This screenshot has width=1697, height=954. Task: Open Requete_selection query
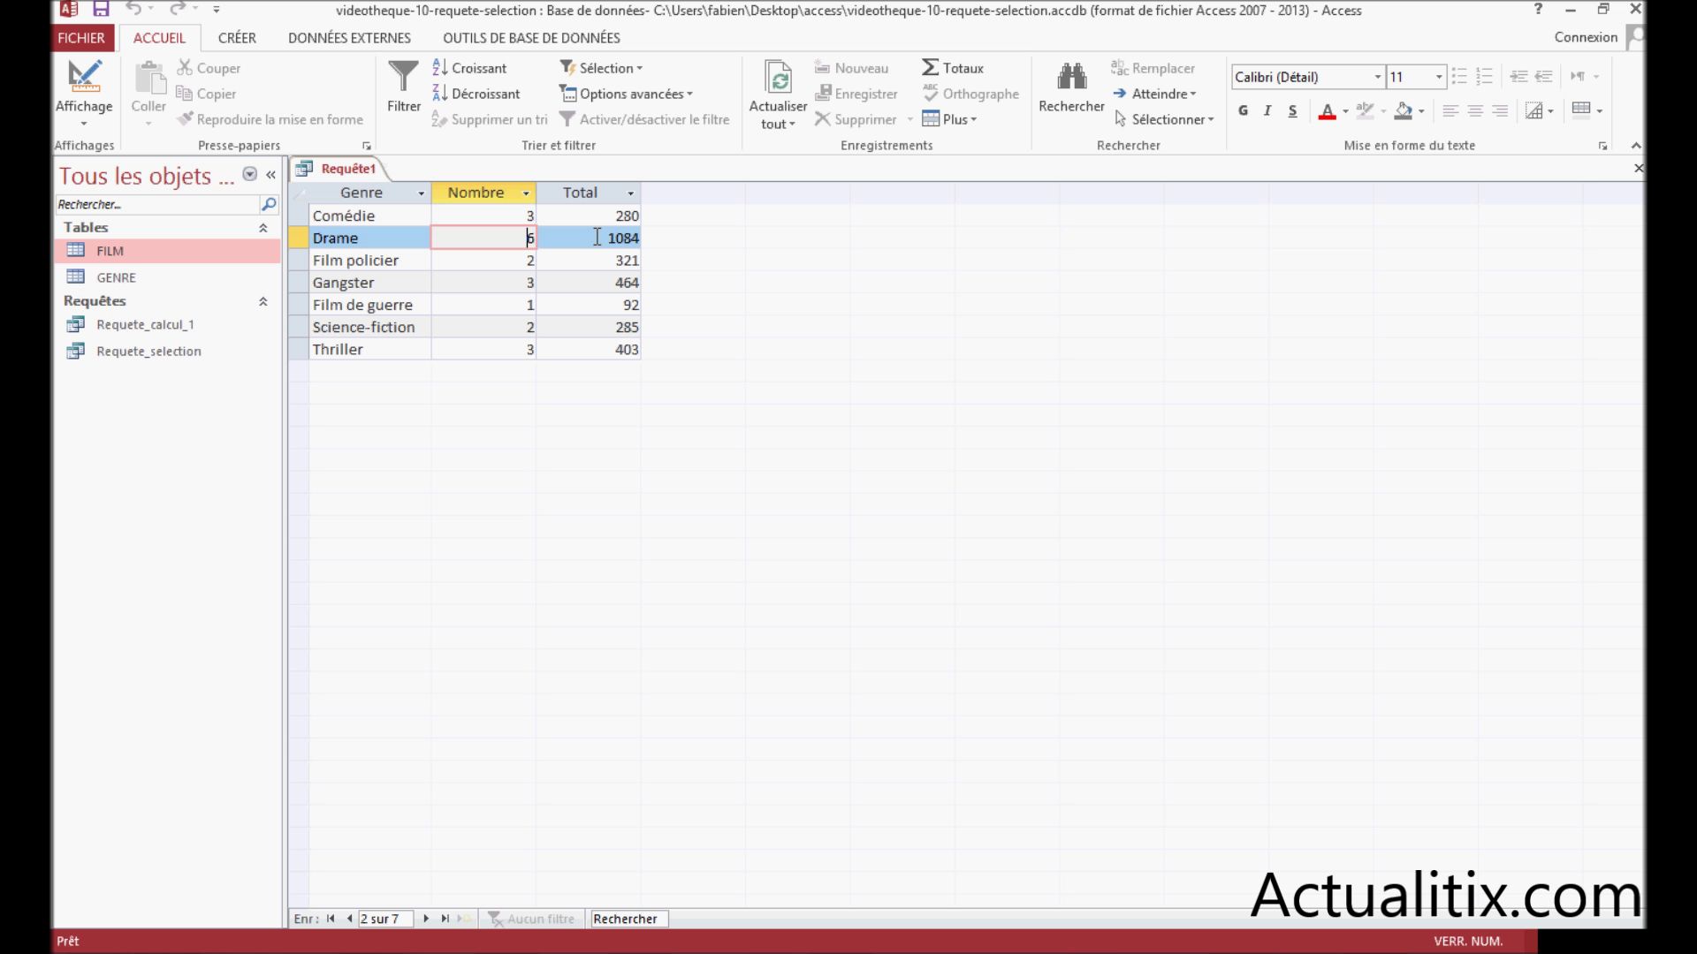pyautogui.click(x=168, y=351)
